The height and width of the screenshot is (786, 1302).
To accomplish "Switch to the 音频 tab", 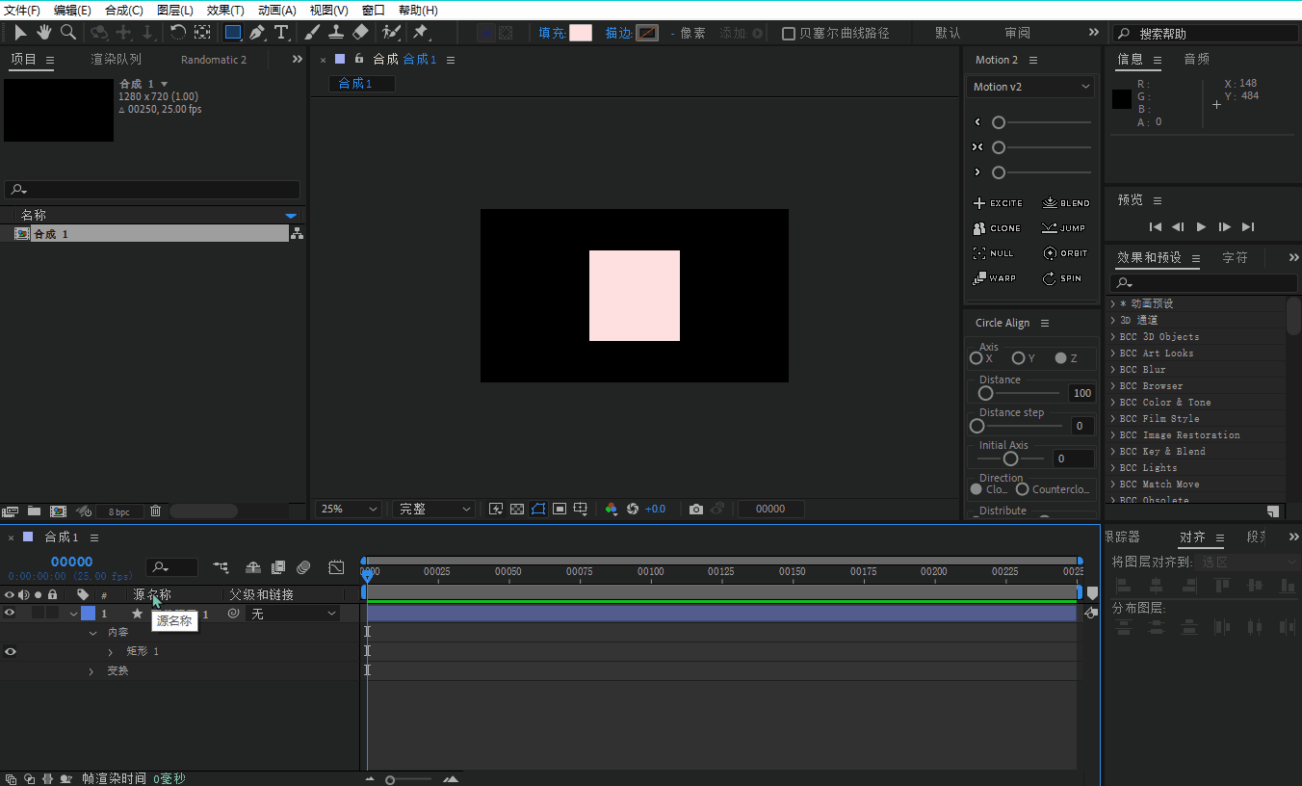I will coord(1196,60).
